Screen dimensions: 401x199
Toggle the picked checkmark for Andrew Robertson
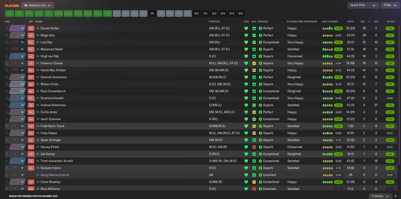(x=7, y=105)
